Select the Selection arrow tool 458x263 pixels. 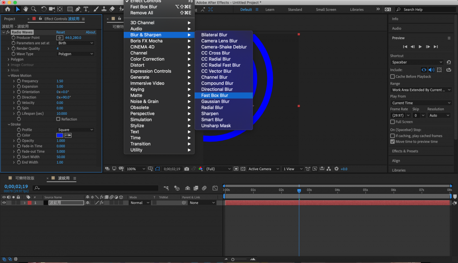coord(18,9)
